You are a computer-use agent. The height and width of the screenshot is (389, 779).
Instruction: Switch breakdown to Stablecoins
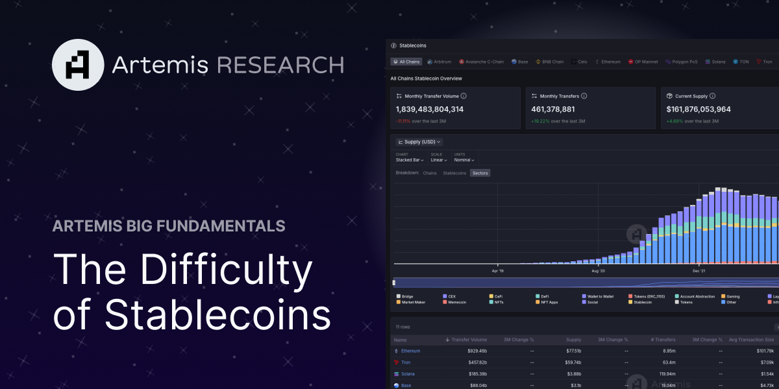pos(454,173)
